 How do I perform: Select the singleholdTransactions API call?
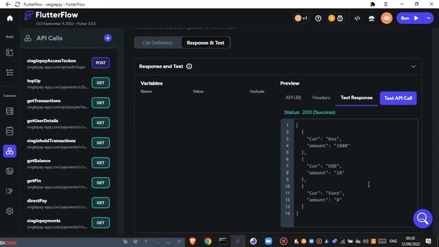[69, 143]
